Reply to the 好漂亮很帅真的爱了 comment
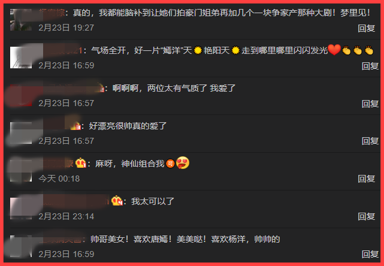The width and height of the screenshot is (384, 266). click(370, 141)
